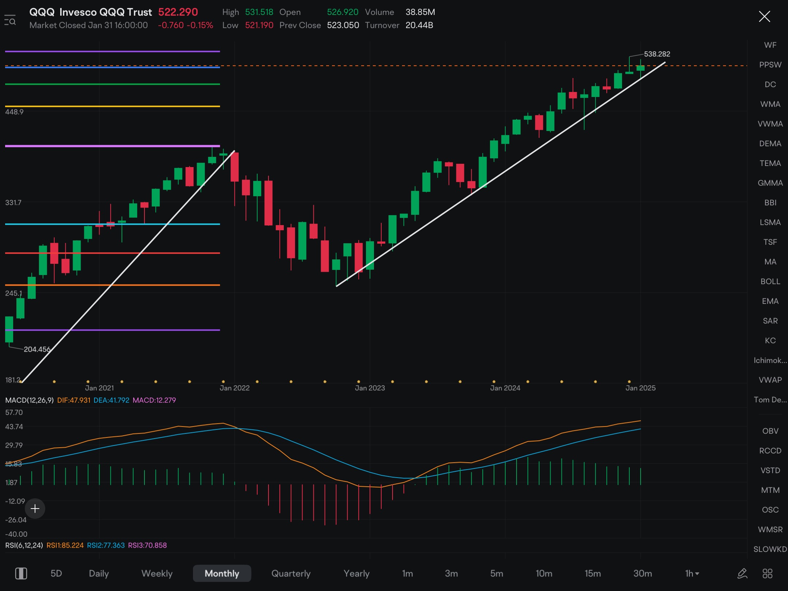Select the OSC sub-indicator

click(x=770, y=510)
